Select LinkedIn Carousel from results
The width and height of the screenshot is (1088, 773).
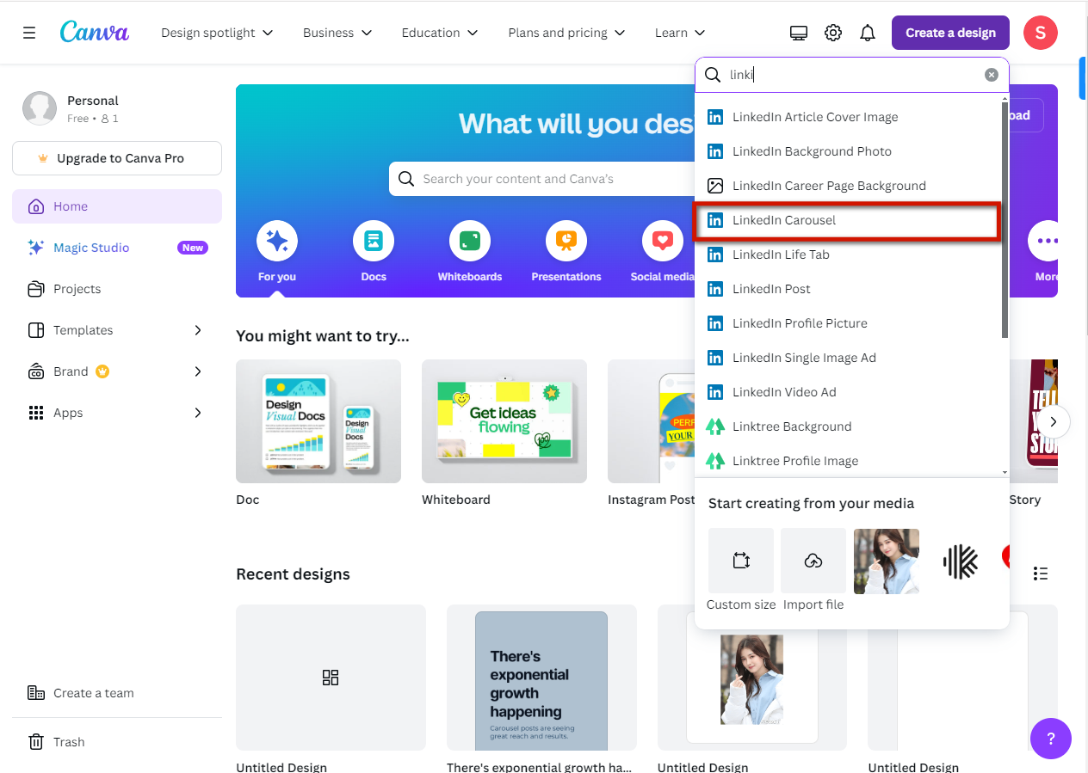847,220
